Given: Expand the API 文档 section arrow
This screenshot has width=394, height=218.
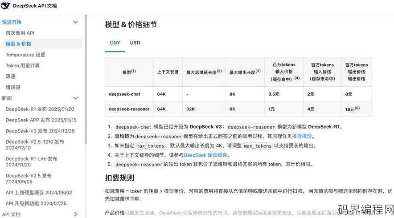Looking at the screenshot, I should (75, 214).
